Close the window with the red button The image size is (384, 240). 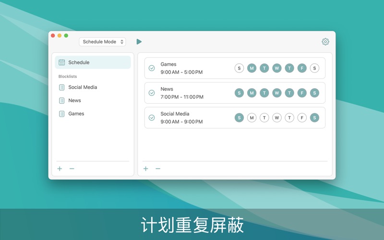tap(53, 36)
